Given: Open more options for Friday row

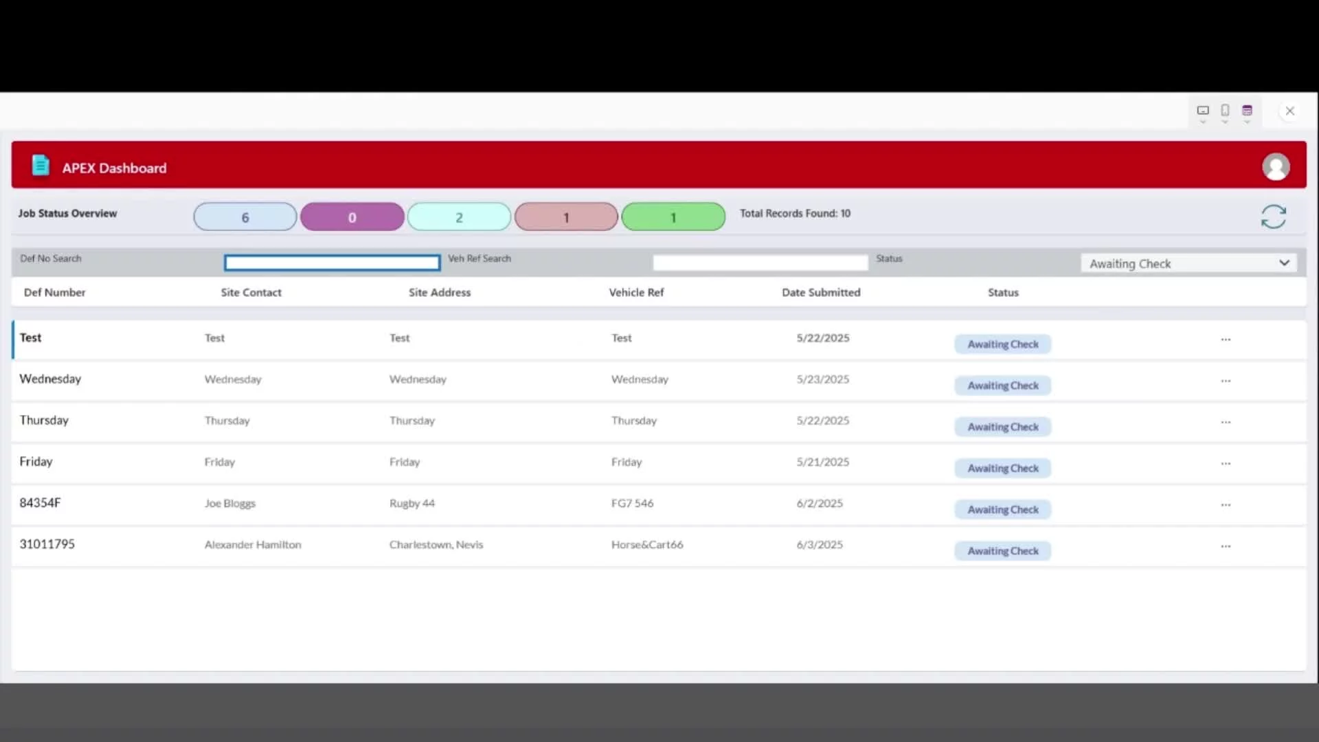Looking at the screenshot, I should click(1226, 464).
